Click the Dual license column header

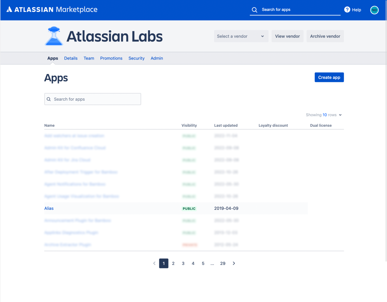[x=321, y=125]
